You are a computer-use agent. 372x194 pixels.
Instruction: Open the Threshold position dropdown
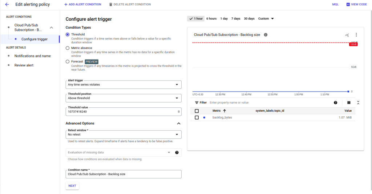click(x=124, y=98)
